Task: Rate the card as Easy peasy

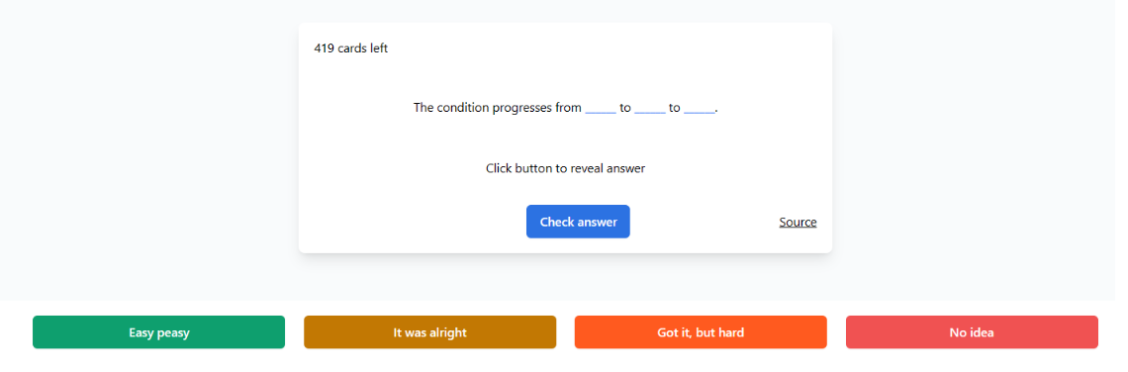Action: click(x=159, y=332)
